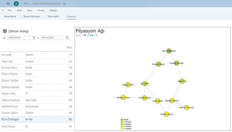
Task: Switch to the İhlal Analizi tab
Action: 53,17
